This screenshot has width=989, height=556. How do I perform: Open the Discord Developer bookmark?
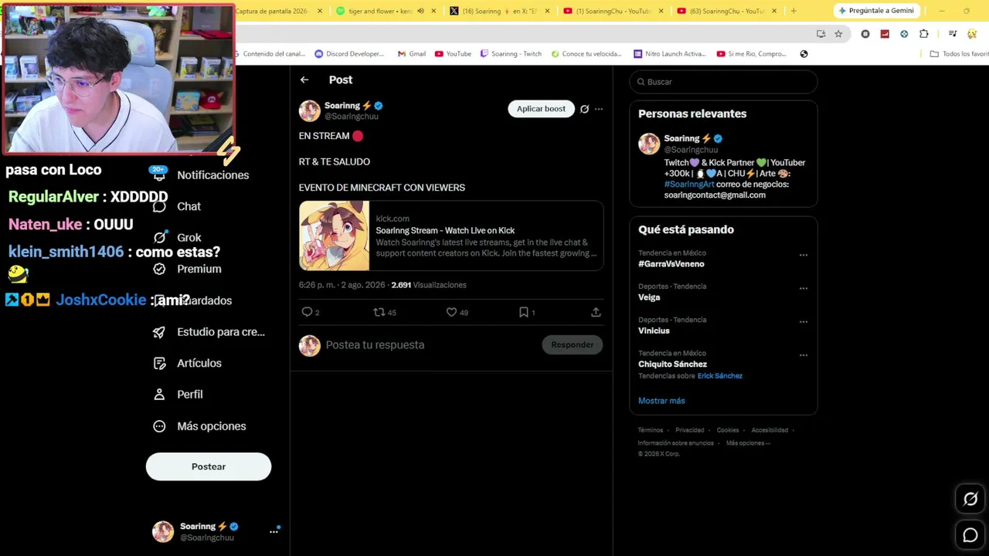click(349, 54)
